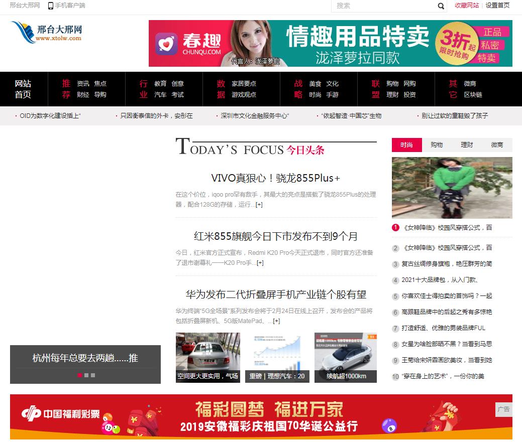This screenshot has height=448, width=522.
Task: Open ranked item 9 王菊给宋妍霏画欧美妆
Action: tap(447, 360)
